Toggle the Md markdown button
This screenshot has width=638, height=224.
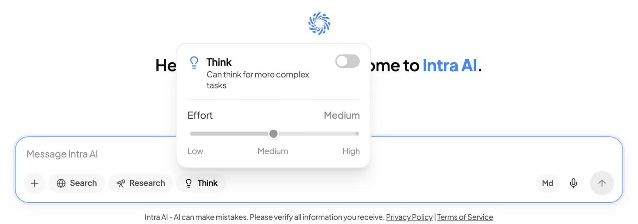click(x=548, y=183)
